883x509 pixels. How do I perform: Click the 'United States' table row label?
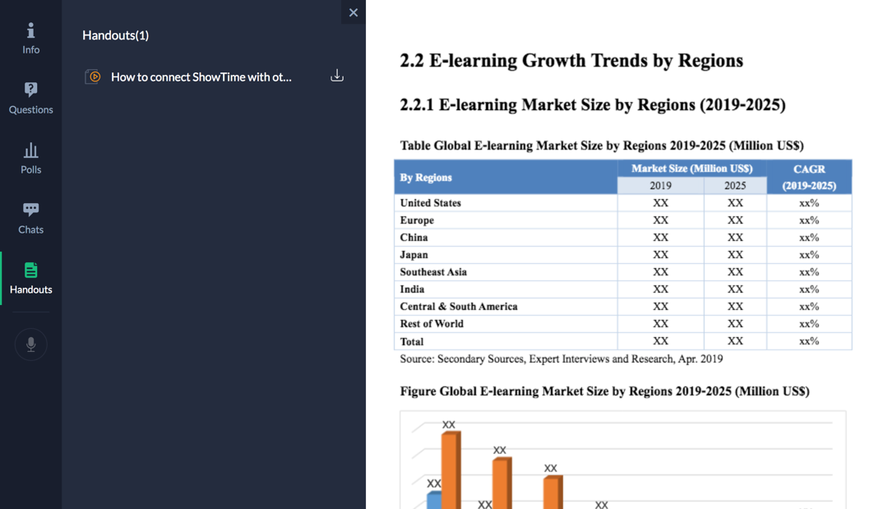(x=430, y=203)
